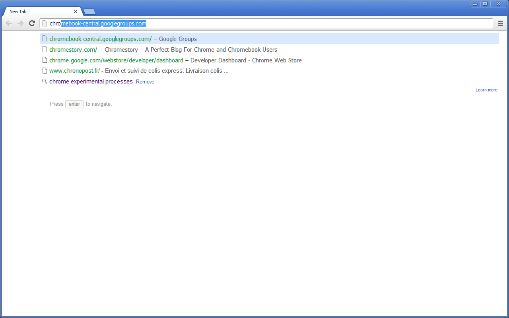Click the magnifier icon beside chrome experimental processes

pyautogui.click(x=45, y=81)
